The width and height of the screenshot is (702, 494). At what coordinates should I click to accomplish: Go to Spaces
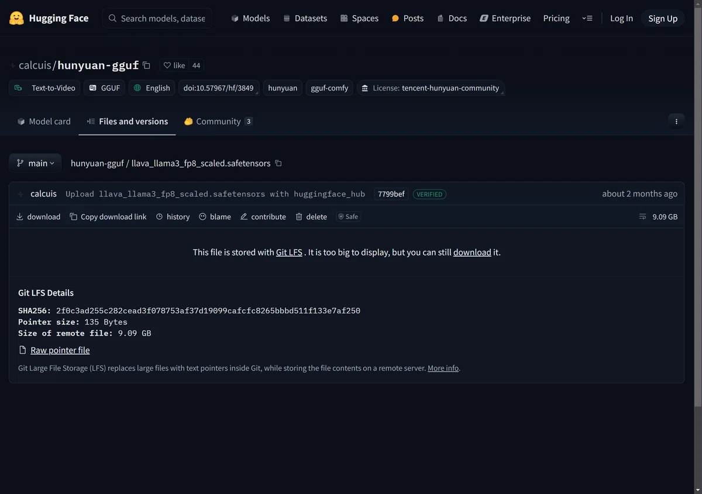359,18
